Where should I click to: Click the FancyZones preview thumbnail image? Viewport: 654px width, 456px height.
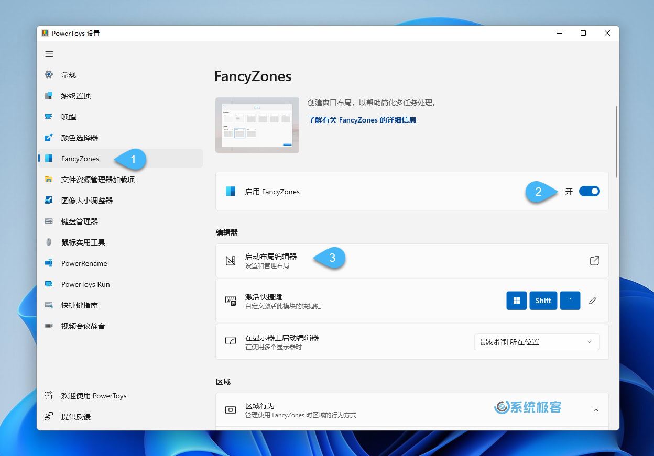coord(257,125)
